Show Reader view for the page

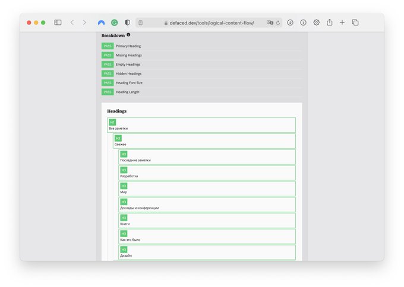click(x=140, y=23)
